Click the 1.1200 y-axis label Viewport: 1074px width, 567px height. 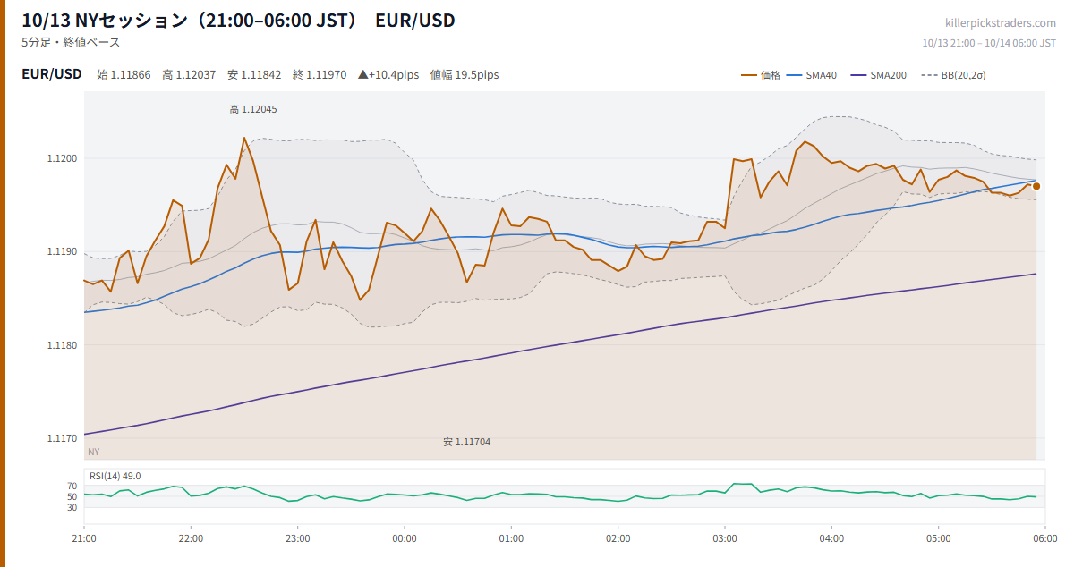coord(63,158)
